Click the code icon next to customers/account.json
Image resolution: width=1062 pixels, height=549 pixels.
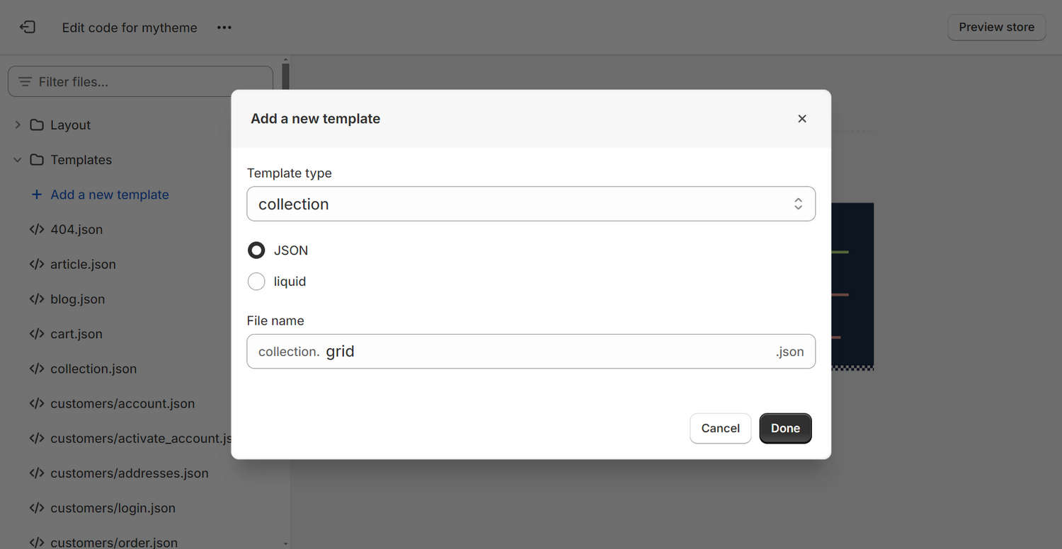pyautogui.click(x=37, y=403)
